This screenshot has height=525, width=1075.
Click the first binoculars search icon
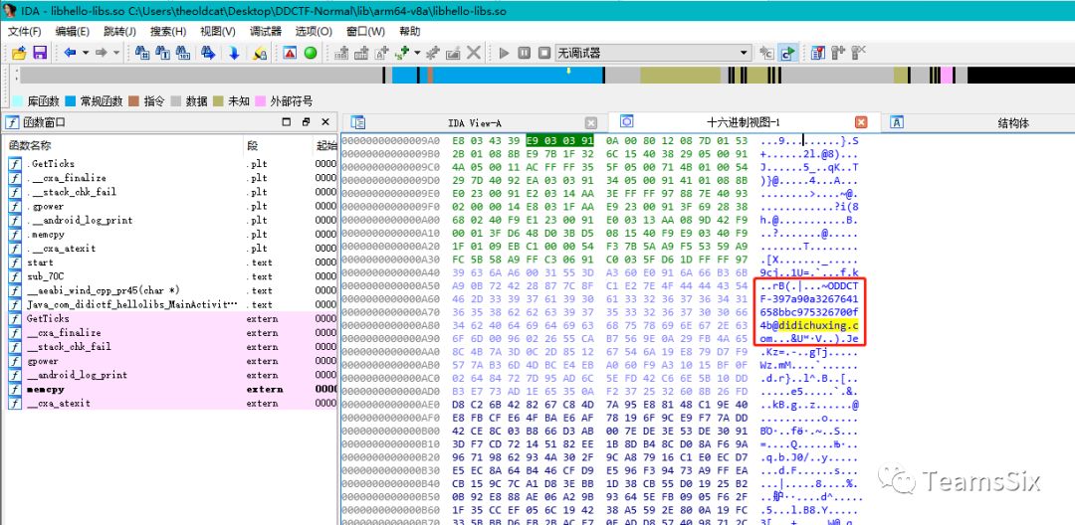coord(142,53)
